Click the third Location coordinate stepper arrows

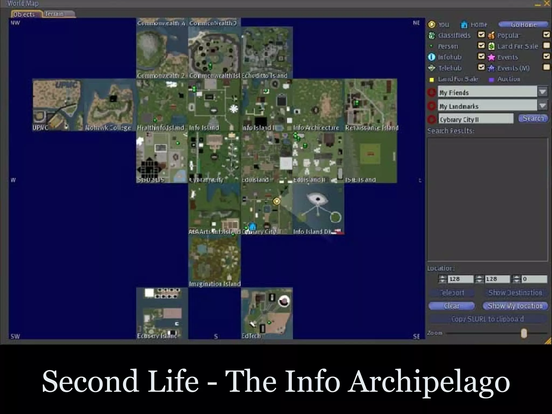[516, 279]
